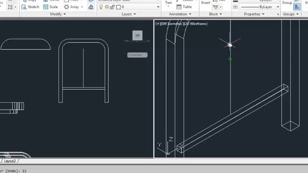Select the Array tool

(x=72, y=7)
